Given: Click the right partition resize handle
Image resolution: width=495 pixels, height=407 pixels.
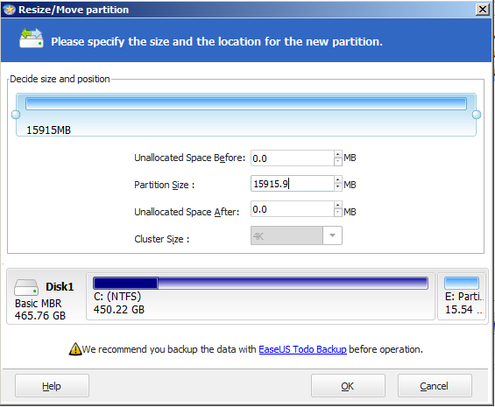Looking at the screenshot, I should 477,115.
